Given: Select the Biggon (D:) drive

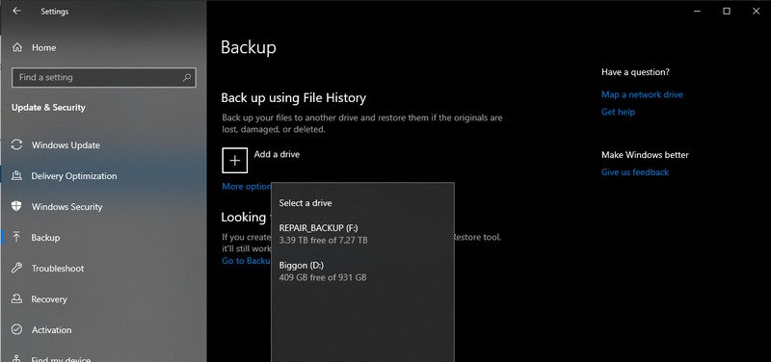Looking at the screenshot, I should [x=362, y=271].
